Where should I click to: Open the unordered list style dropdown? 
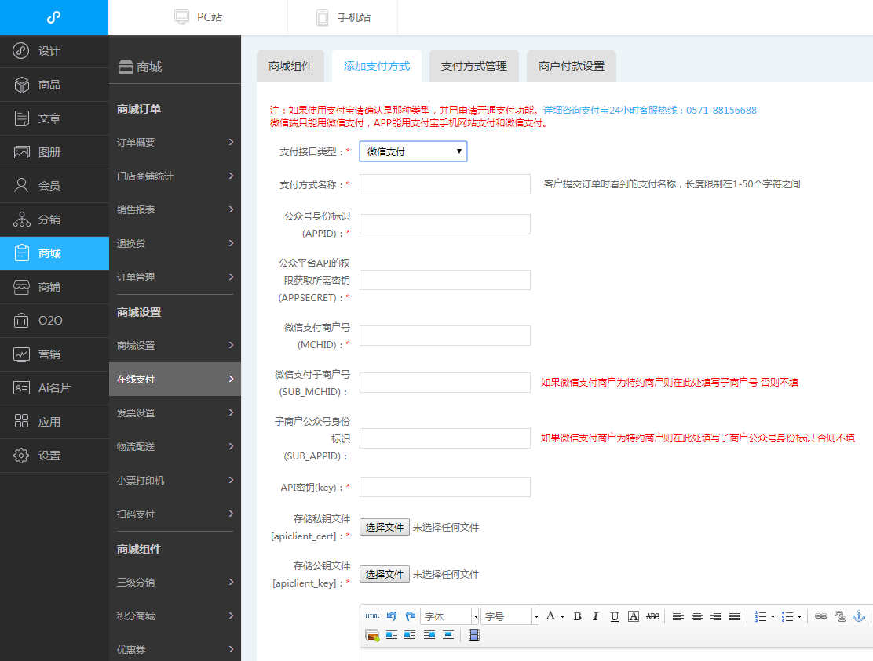(799, 616)
